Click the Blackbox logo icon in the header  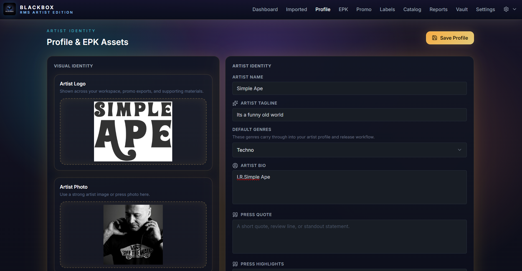(x=10, y=9)
